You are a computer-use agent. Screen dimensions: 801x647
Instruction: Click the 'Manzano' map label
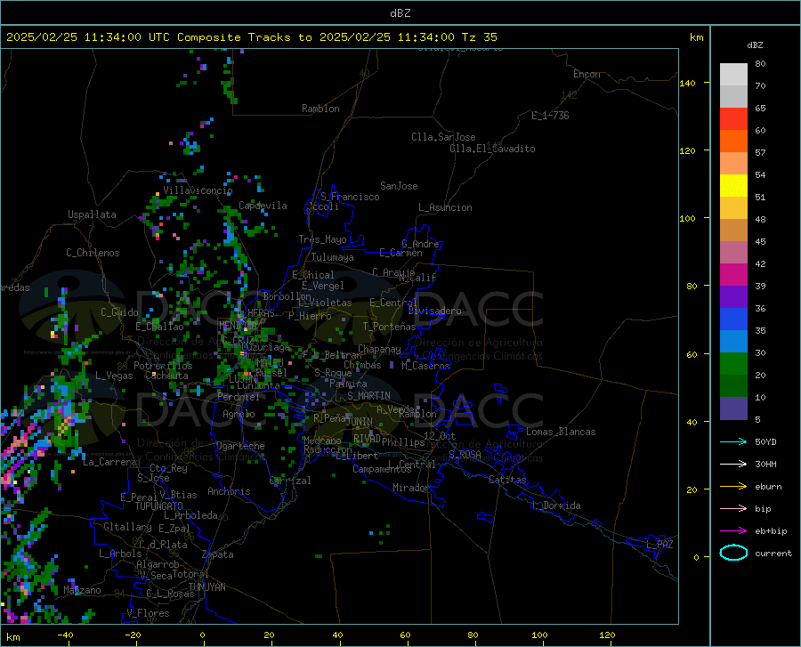click(x=82, y=590)
